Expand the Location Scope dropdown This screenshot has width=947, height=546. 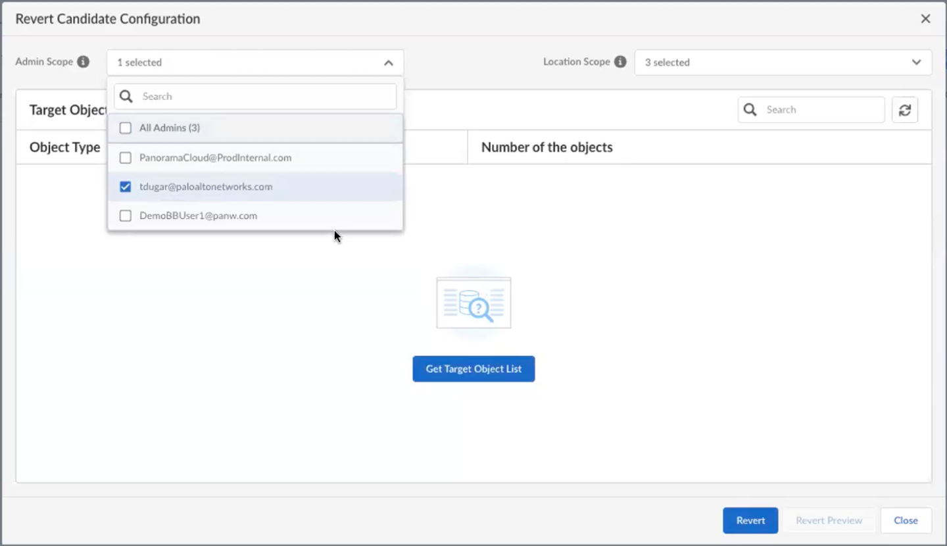pyautogui.click(x=916, y=62)
